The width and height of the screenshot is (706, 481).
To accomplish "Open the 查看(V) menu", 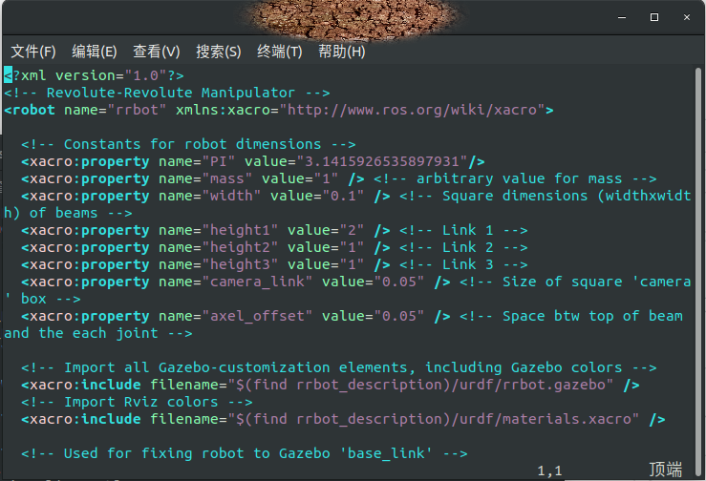I will pos(157,52).
